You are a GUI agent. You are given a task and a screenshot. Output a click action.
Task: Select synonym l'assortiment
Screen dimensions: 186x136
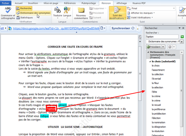click(x=158, y=70)
